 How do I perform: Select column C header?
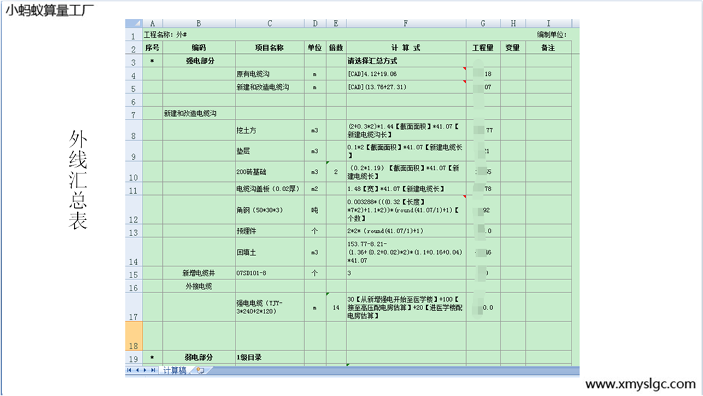(269, 23)
